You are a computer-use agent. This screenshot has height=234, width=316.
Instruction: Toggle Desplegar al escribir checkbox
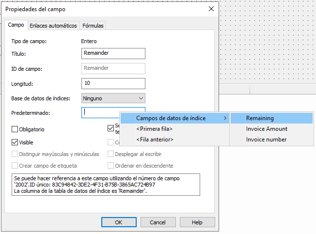[x=111, y=154]
